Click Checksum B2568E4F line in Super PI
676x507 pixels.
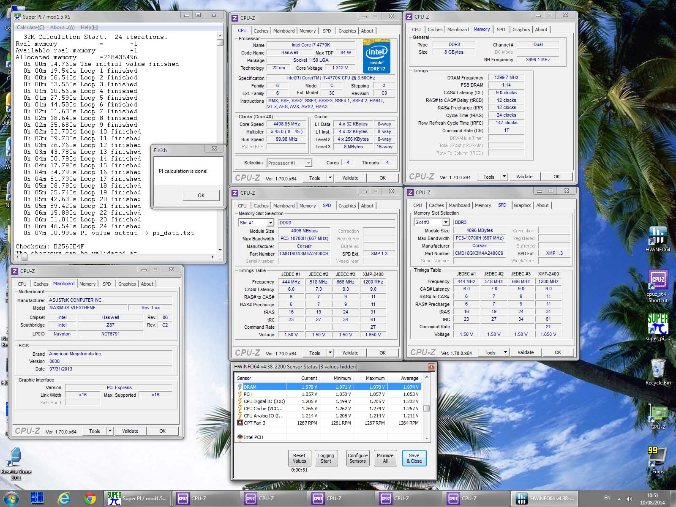tap(50, 246)
